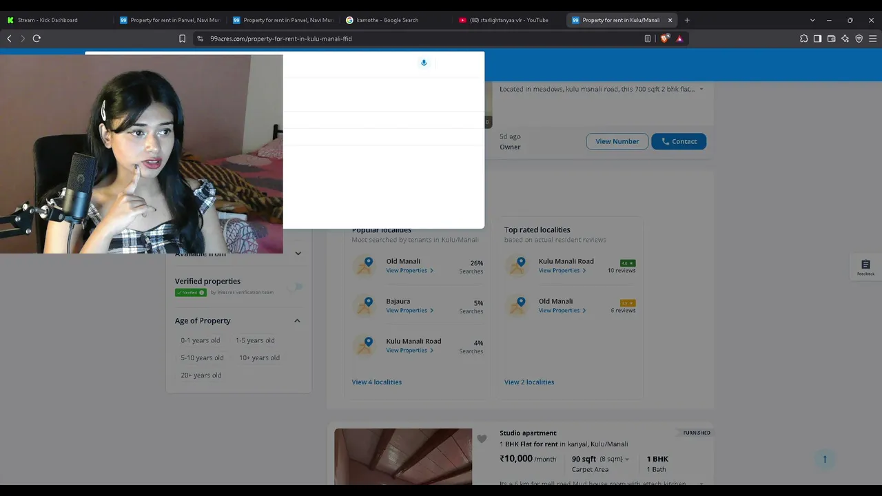
Task: Open site settings icon in address bar
Action: (x=200, y=39)
